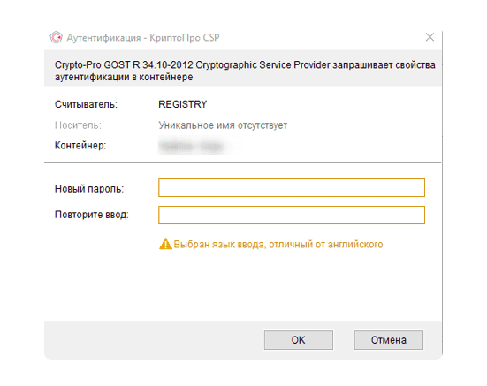The height and width of the screenshot is (386, 487).
Task: Click the empty area below the warning
Action: tap(242, 285)
